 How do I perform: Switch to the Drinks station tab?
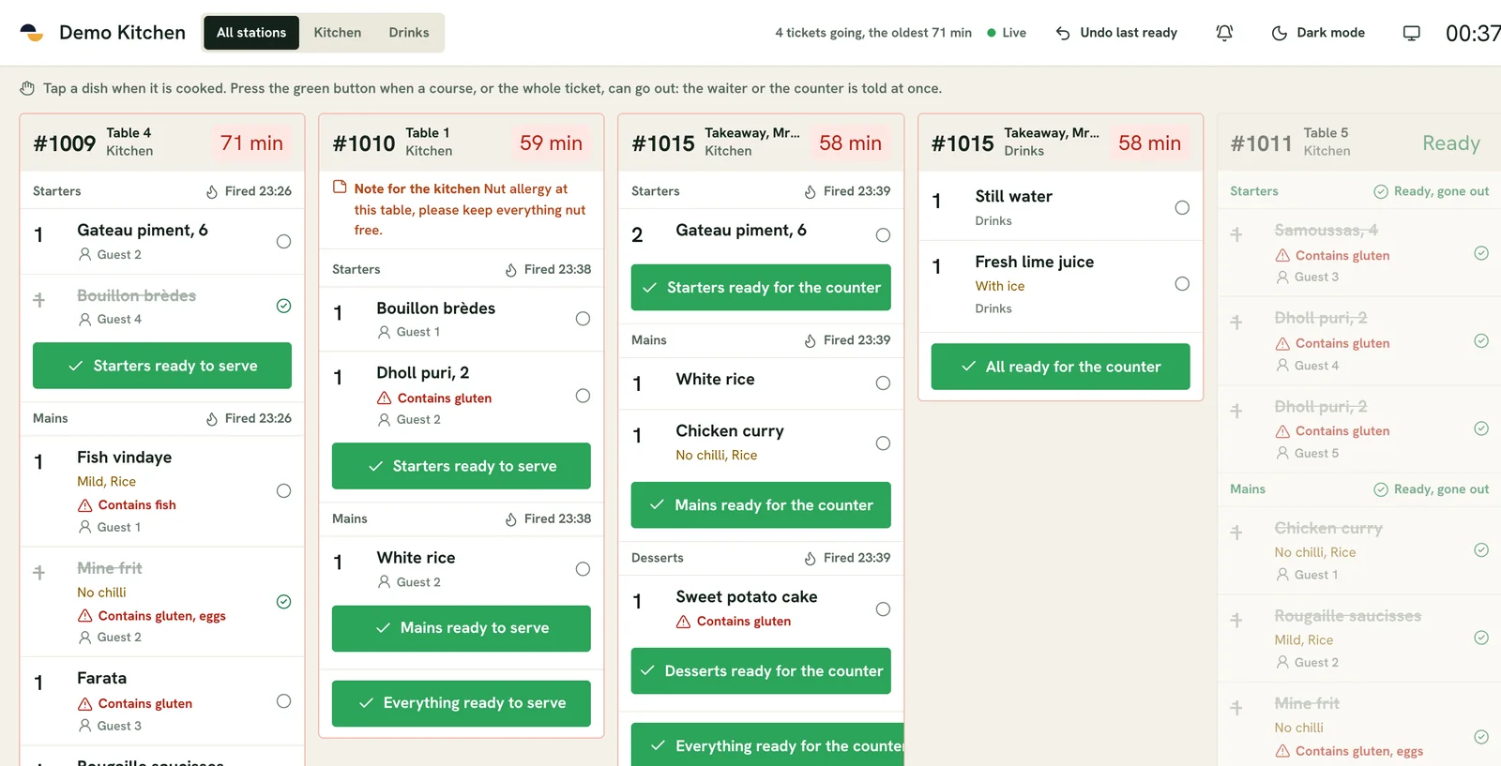click(409, 33)
